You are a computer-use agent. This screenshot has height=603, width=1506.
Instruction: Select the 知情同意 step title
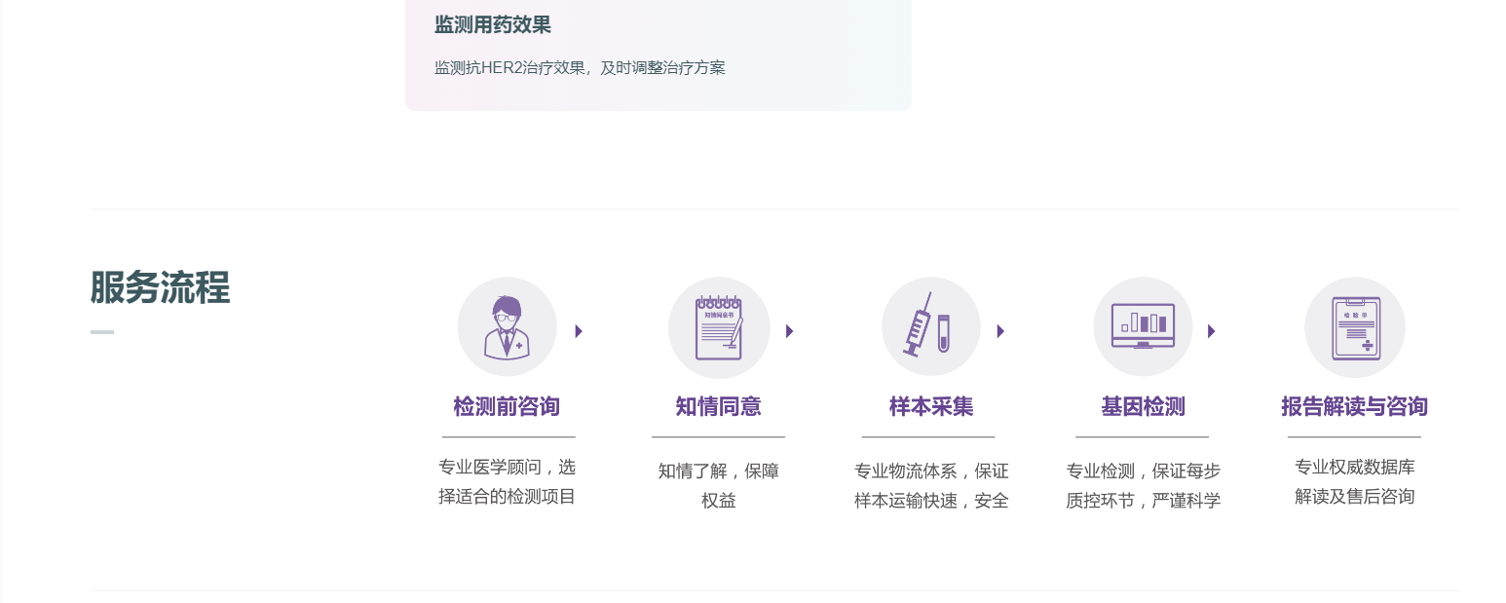point(718,406)
